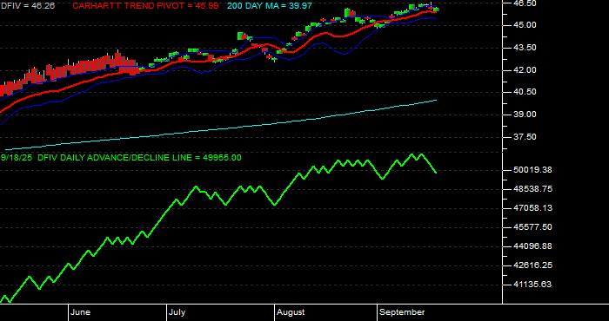
Task: Click the 50019.38 advance/decline axis value
Action: click(532, 170)
